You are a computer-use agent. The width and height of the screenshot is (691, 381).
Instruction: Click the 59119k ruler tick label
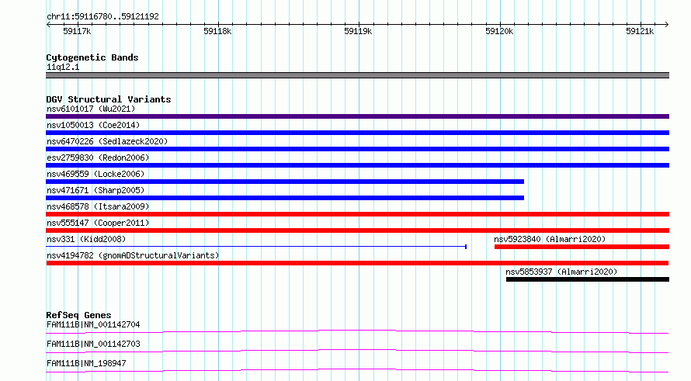pos(358,31)
